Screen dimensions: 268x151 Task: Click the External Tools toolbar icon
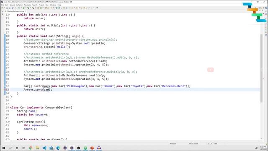pos(33,8)
